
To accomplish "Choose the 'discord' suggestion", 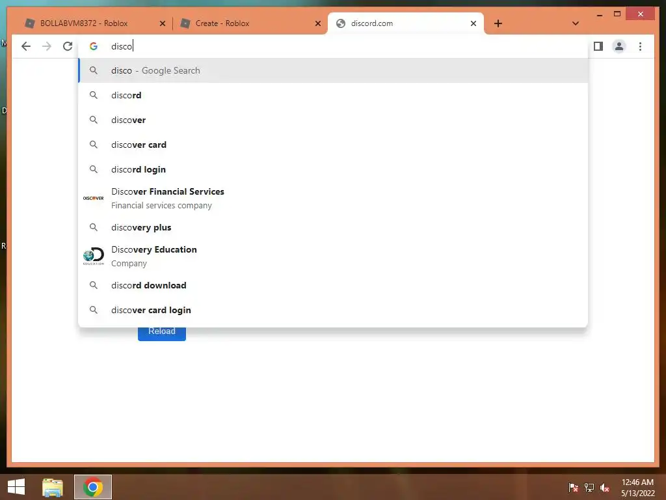I will [x=333, y=95].
